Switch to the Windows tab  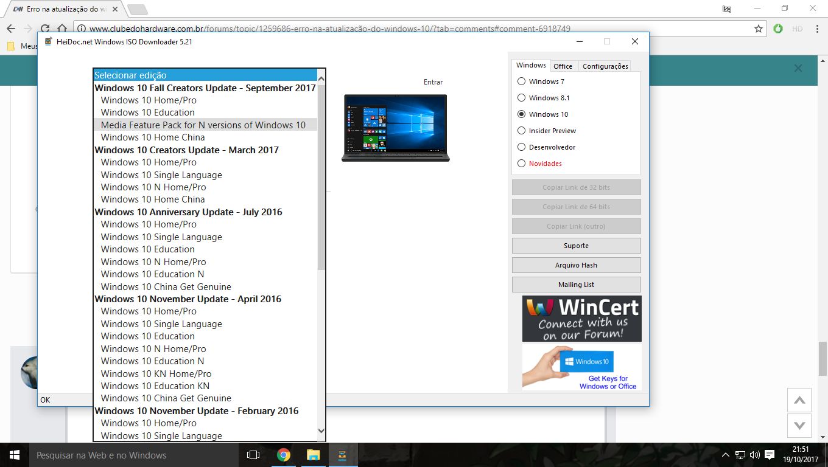[x=531, y=66]
